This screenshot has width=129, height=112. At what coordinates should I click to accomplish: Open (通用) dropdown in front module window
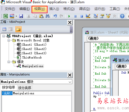click(x=122, y=67)
